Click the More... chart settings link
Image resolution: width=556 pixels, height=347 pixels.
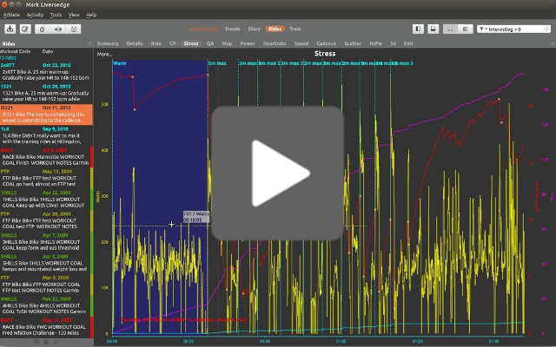coord(104,54)
